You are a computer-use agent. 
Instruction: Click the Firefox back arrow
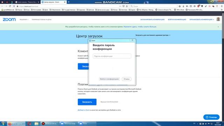pyautogui.click(x=2, y=6)
